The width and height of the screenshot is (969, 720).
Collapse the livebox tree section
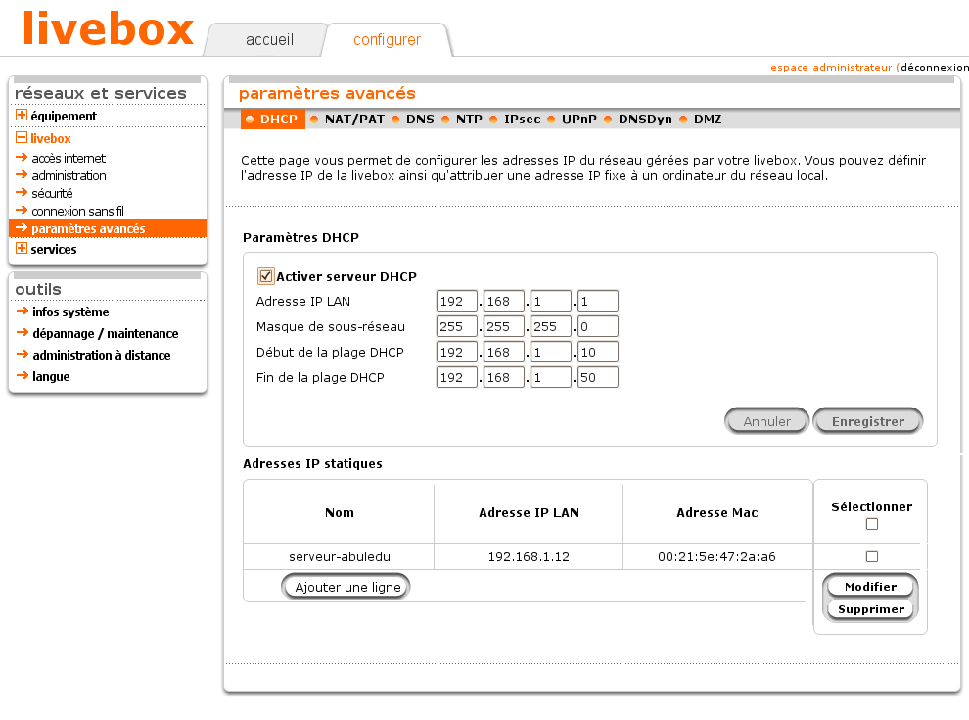click(x=20, y=137)
